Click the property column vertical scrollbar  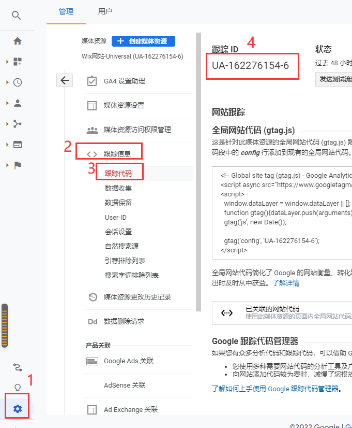point(198,172)
